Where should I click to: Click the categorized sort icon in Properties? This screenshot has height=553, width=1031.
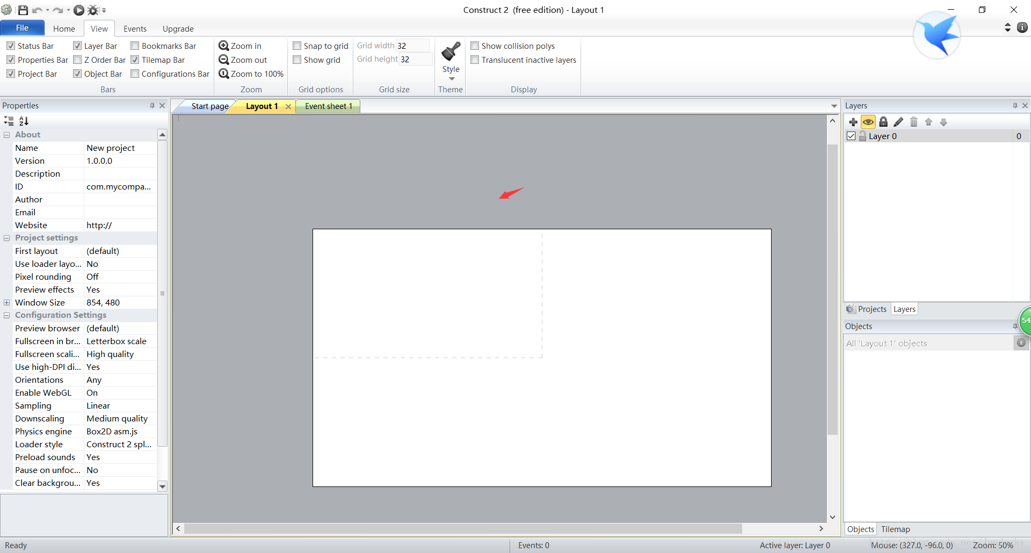click(9, 121)
